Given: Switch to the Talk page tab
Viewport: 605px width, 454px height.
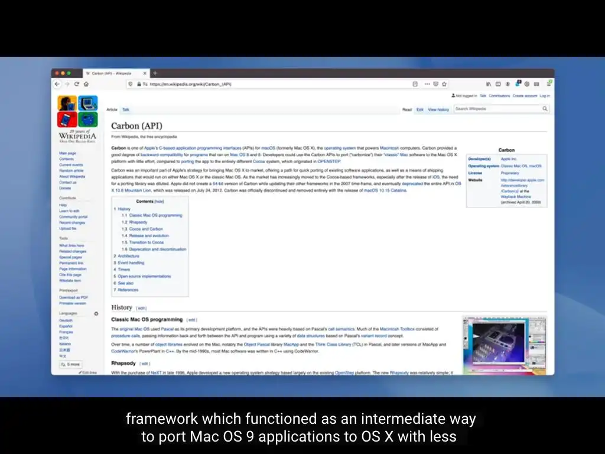Looking at the screenshot, I should (126, 109).
